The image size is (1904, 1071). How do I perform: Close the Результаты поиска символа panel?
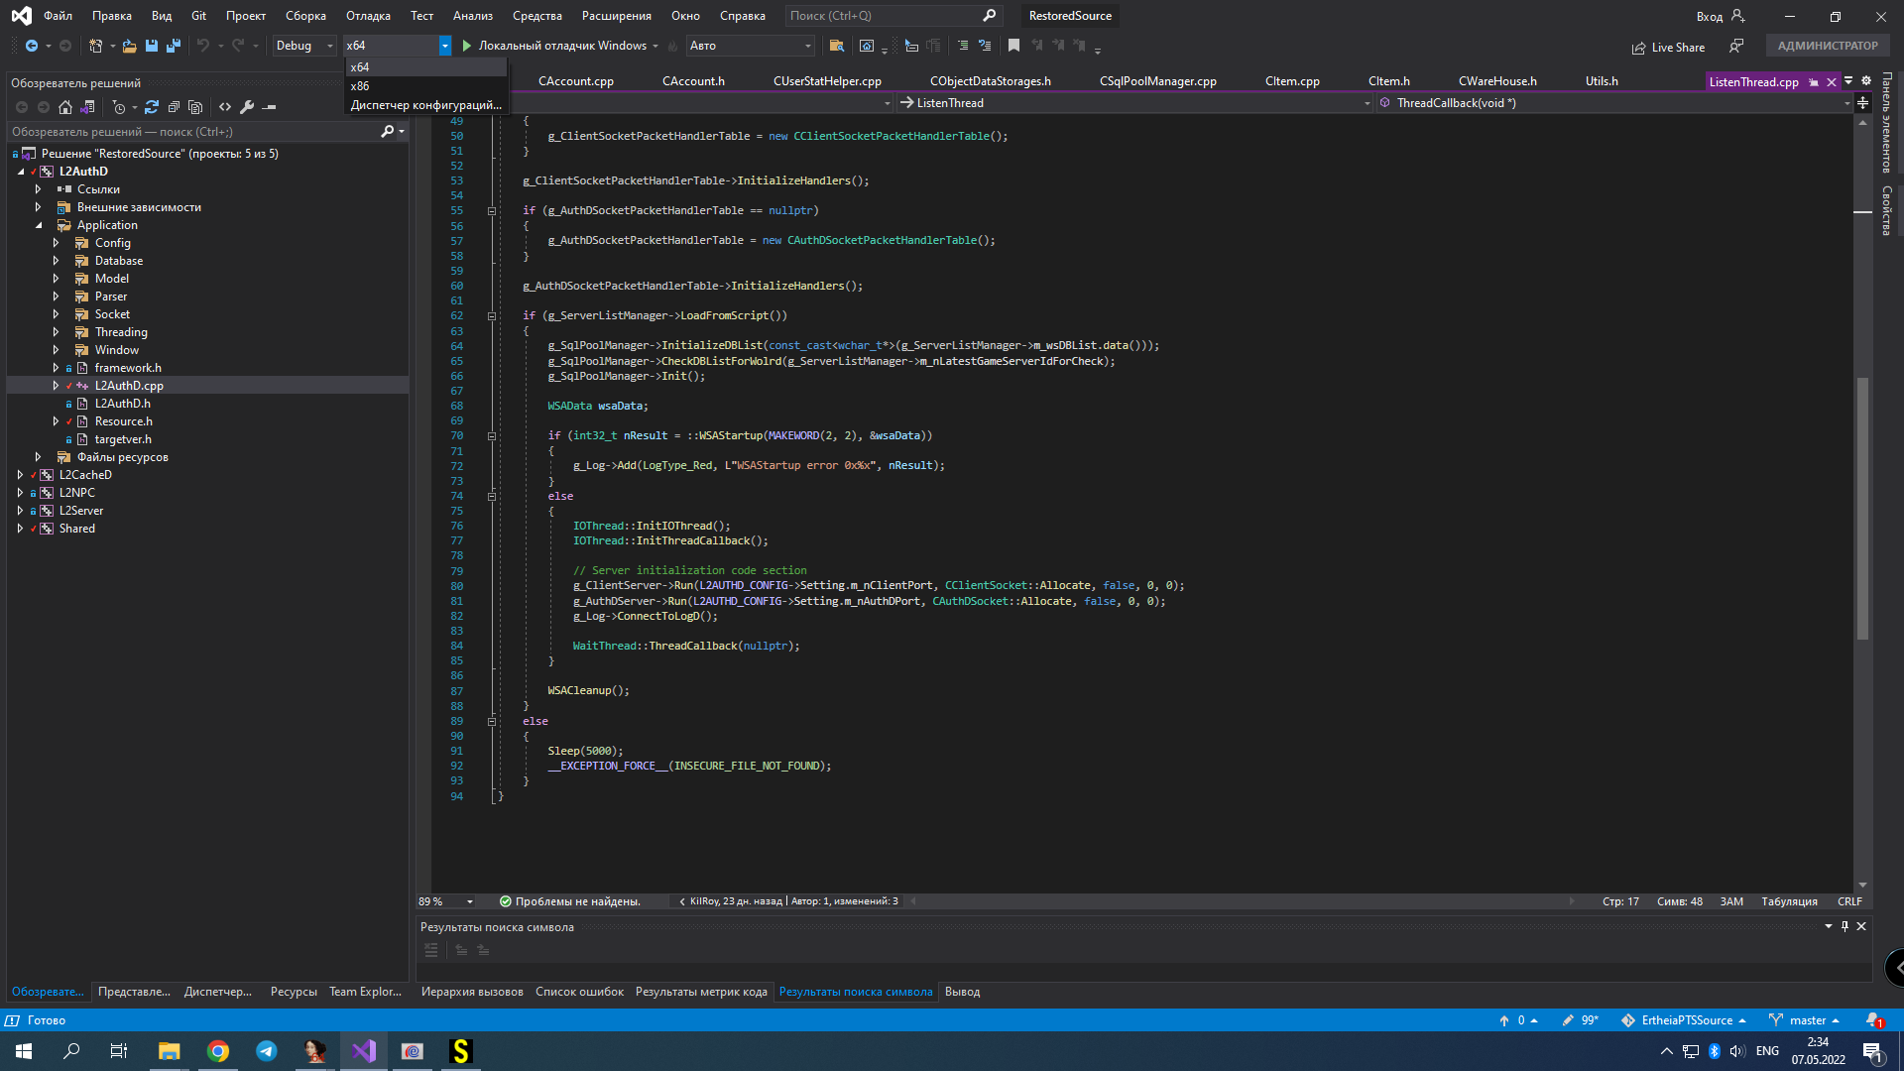coord(1861,926)
